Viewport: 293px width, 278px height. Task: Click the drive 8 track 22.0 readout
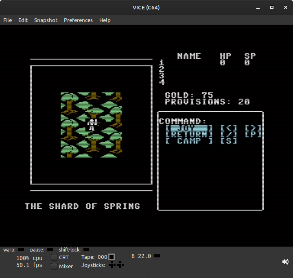point(141,256)
